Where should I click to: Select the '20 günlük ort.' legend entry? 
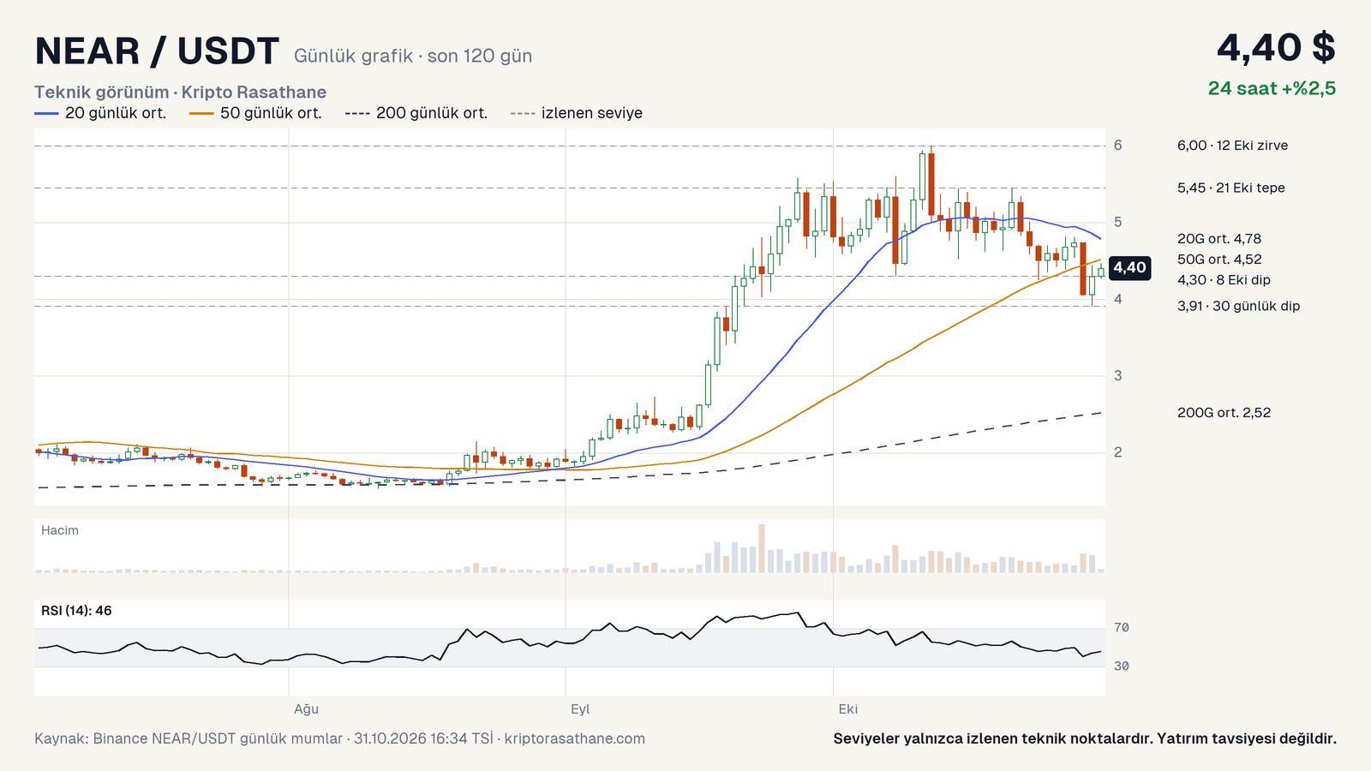[x=100, y=113]
